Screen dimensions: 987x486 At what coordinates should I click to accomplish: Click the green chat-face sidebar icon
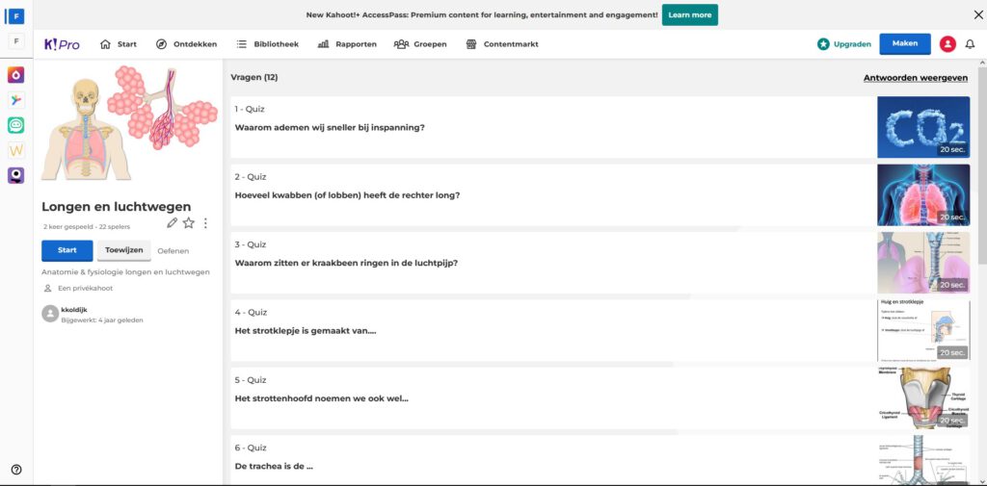coord(16,125)
